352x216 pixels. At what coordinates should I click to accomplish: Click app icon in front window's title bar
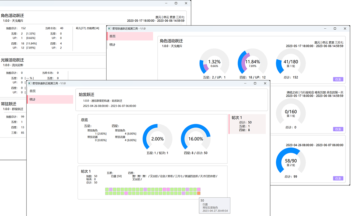pyautogui.click(x=30, y=83)
